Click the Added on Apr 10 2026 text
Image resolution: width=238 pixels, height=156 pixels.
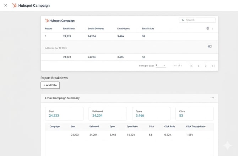(56, 48)
